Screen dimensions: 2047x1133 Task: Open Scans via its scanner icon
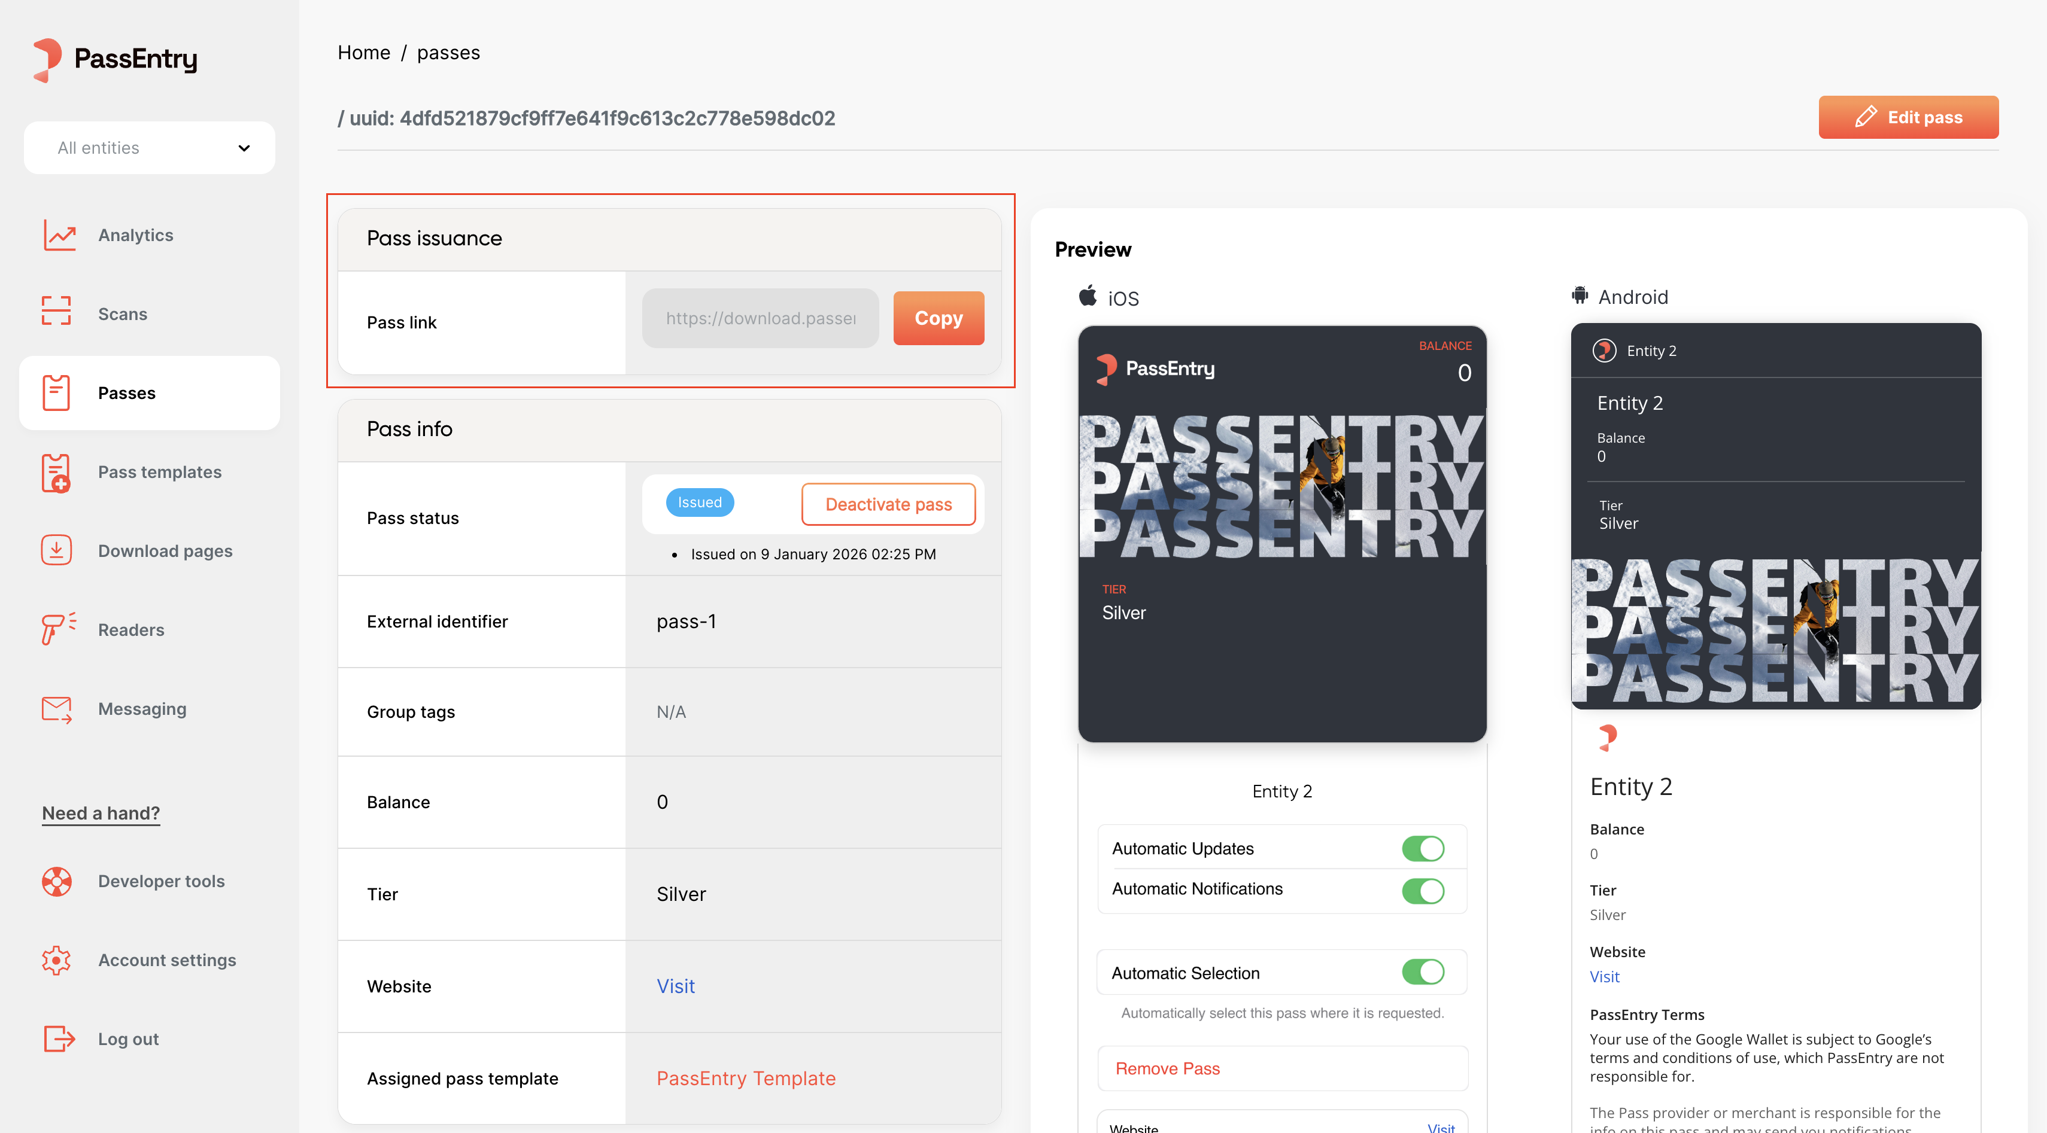pyautogui.click(x=56, y=311)
